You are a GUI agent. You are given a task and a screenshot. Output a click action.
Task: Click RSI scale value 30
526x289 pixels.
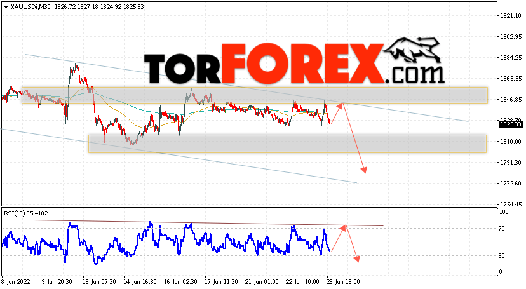(501, 256)
